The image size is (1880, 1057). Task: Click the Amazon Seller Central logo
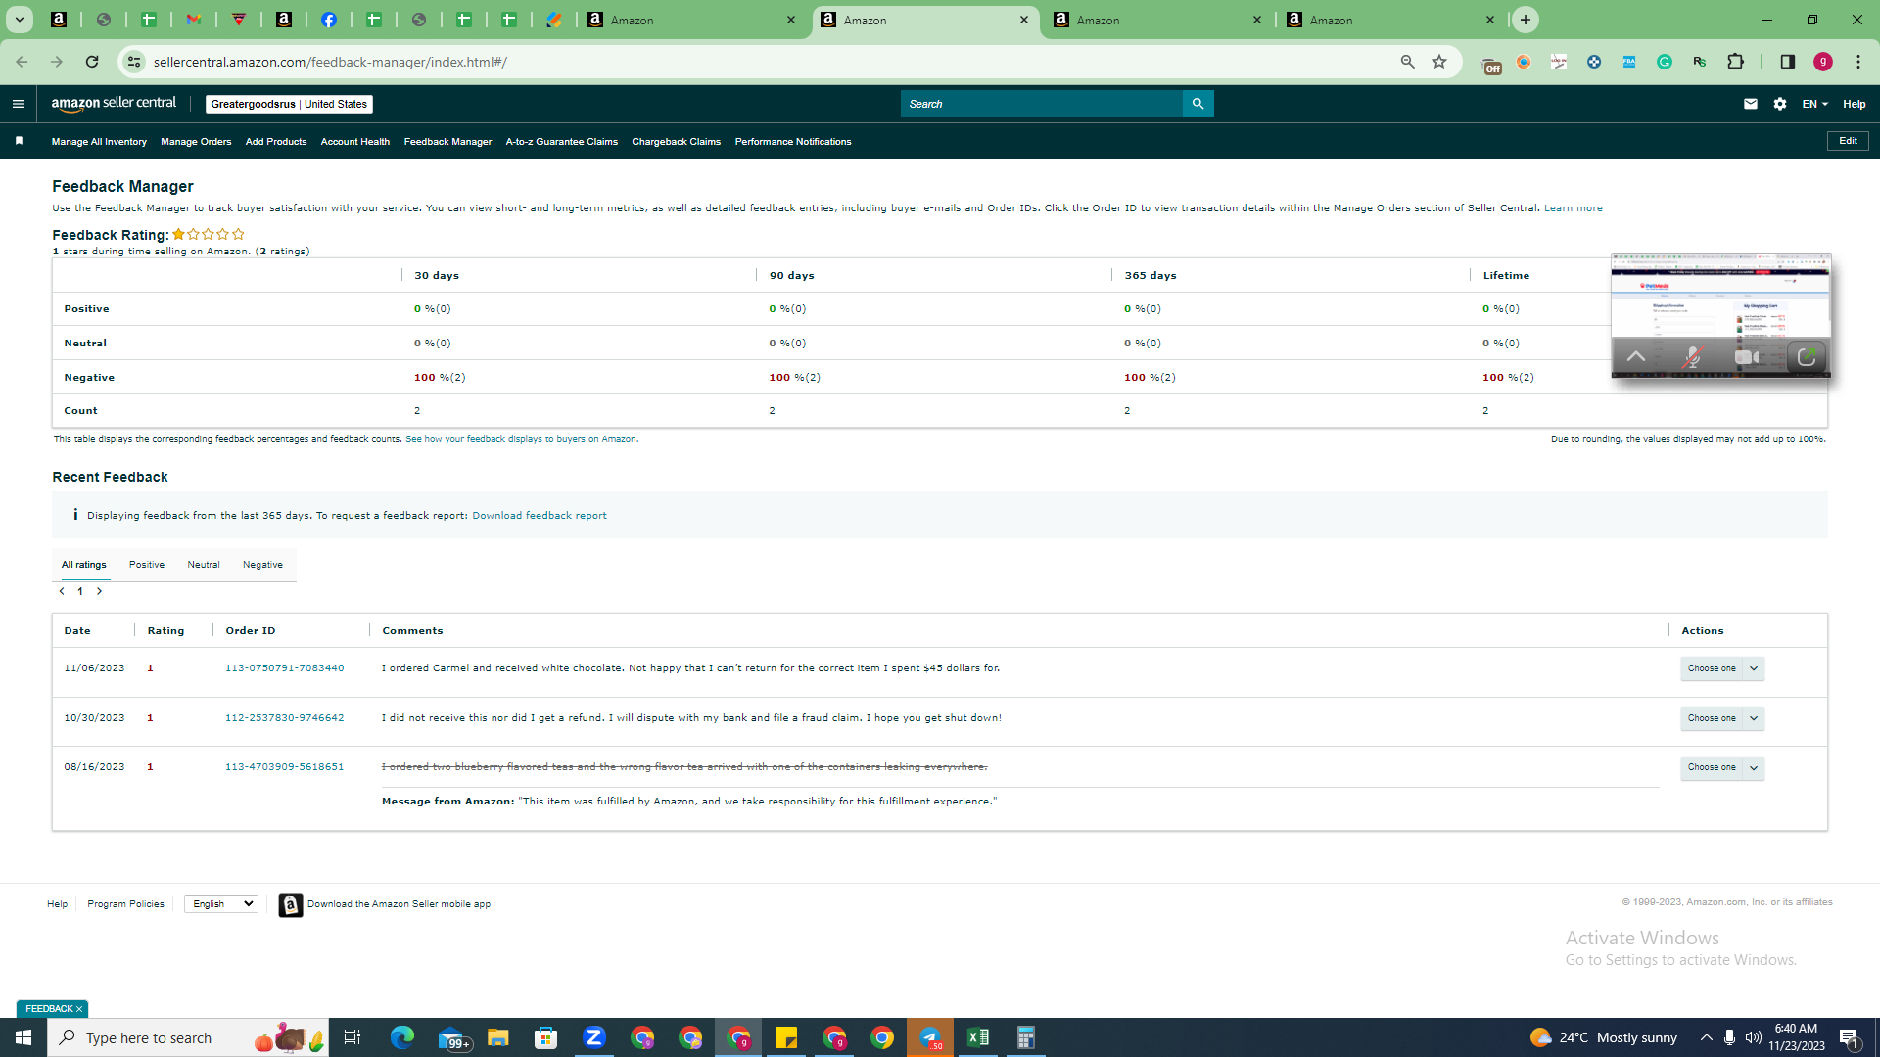point(114,104)
